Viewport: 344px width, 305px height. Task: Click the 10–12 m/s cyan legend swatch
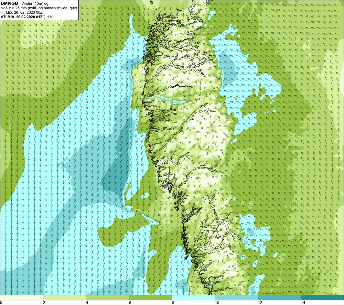coord(237,298)
